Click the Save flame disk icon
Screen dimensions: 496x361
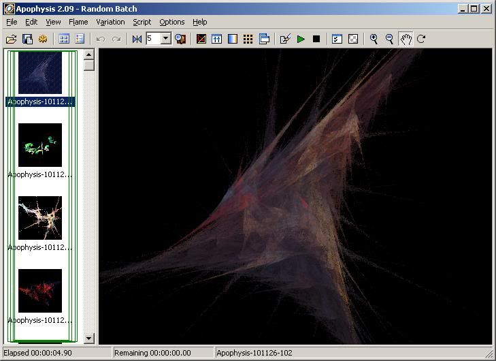coord(27,39)
